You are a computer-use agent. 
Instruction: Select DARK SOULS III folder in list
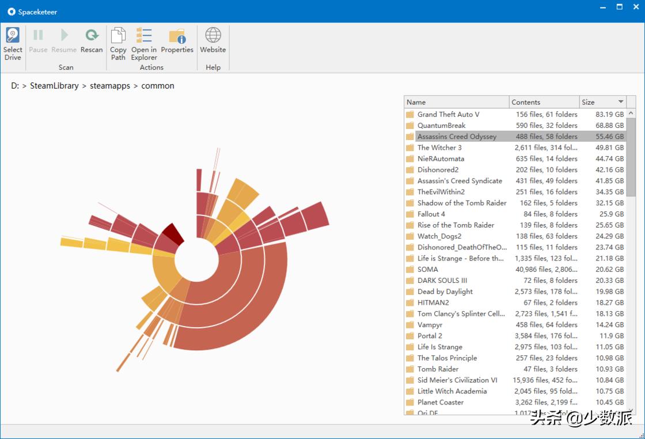(x=442, y=281)
